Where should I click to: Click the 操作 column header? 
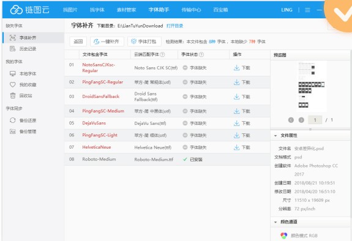tap(237, 54)
